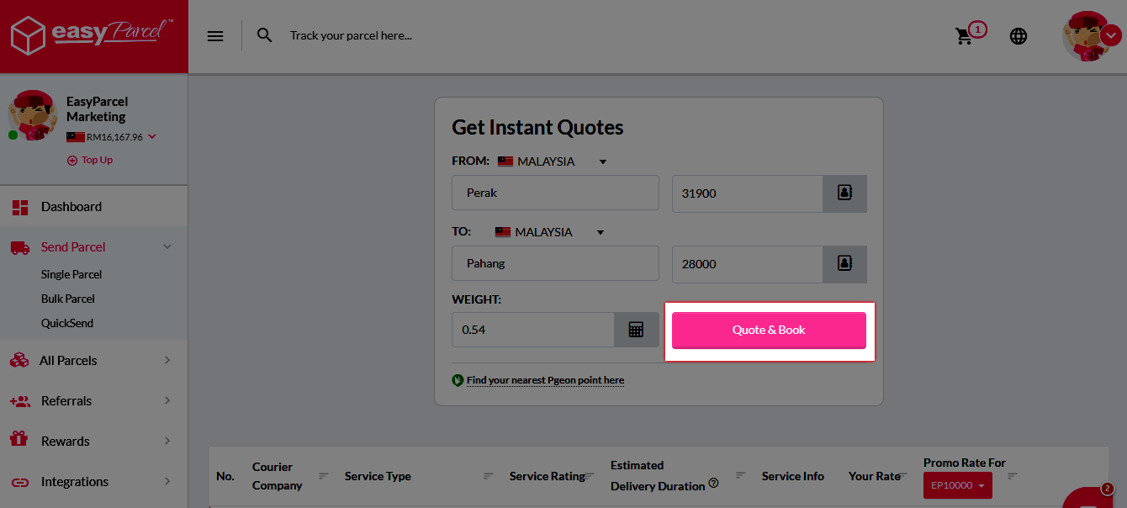1127x508 pixels.
Task: Expand the wallet balance chevron
Action: click(151, 137)
